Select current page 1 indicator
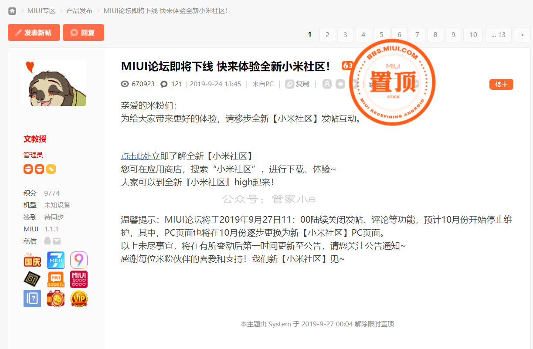The height and width of the screenshot is (349, 533). coord(309,34)
